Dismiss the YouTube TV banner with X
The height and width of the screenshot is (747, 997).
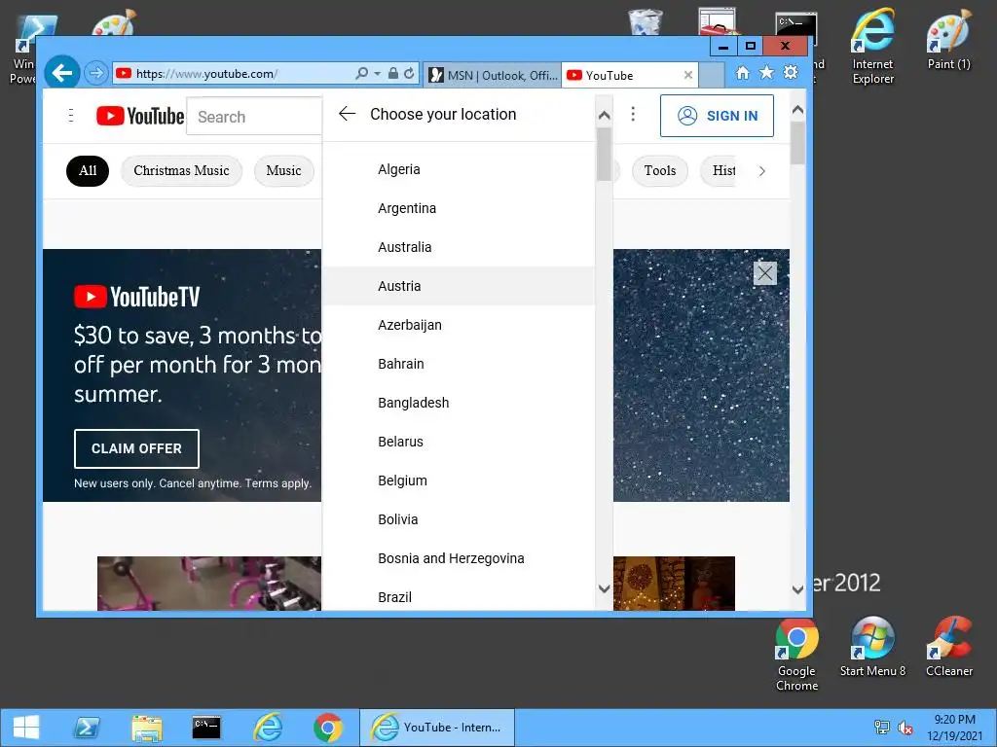click(x=765, y=273)
